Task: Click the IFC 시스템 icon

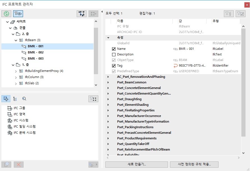Action: tap(10, 120)
